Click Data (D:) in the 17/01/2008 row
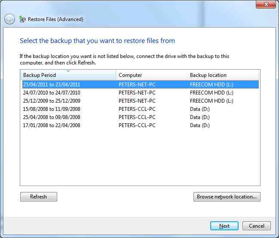Image resolution: width=279 pixels, height=238 pixels. click(200, 125)
